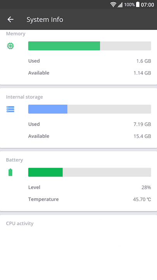
Task: Open the CPU activity section
Action: (x=20, y=224)
